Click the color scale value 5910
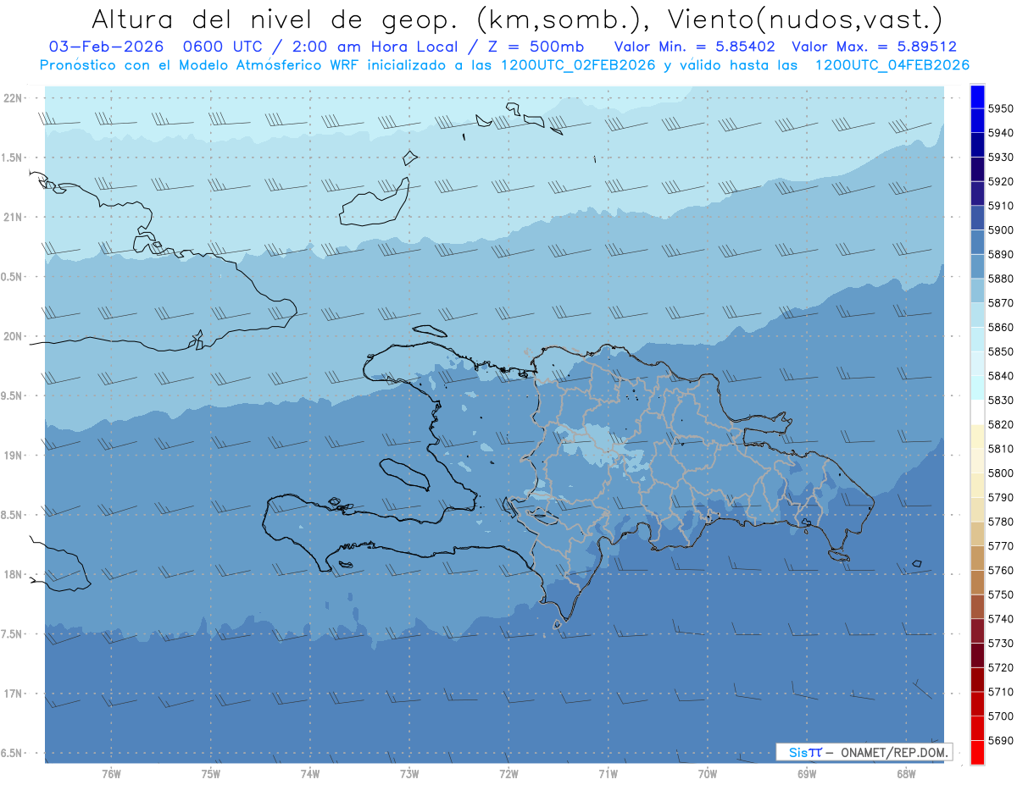 [x=1000, y=206]
